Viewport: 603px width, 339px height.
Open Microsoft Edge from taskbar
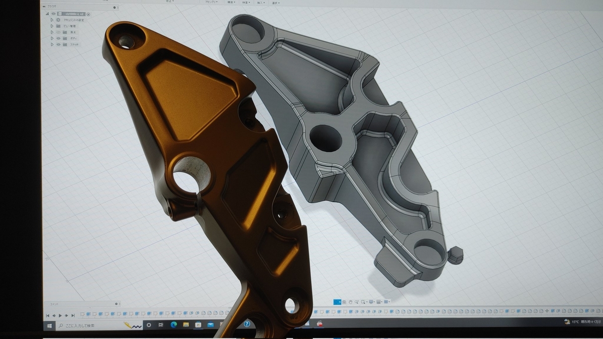point(173,325)
